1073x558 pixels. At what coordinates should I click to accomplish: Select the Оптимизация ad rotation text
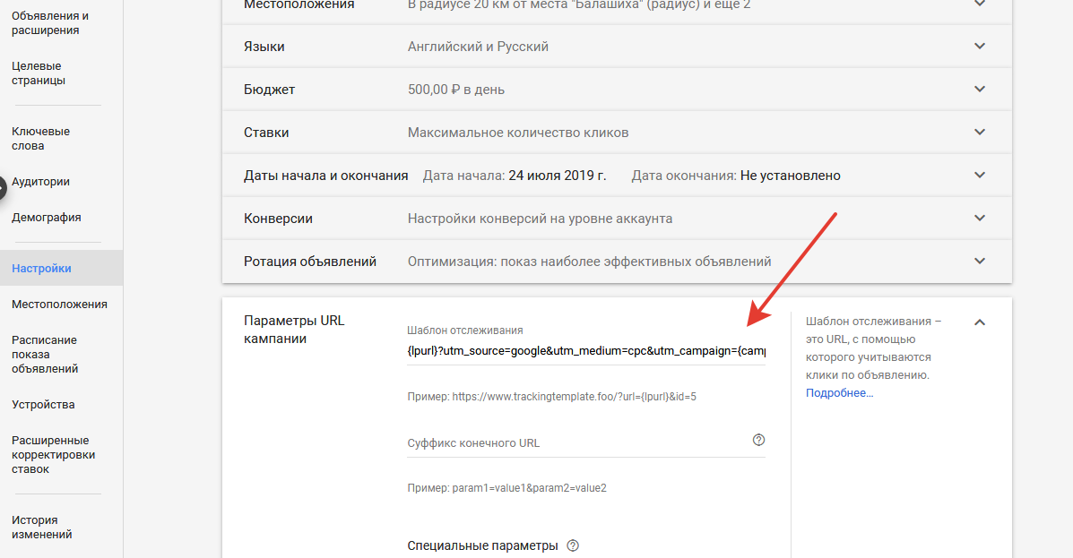click(589, 262)
